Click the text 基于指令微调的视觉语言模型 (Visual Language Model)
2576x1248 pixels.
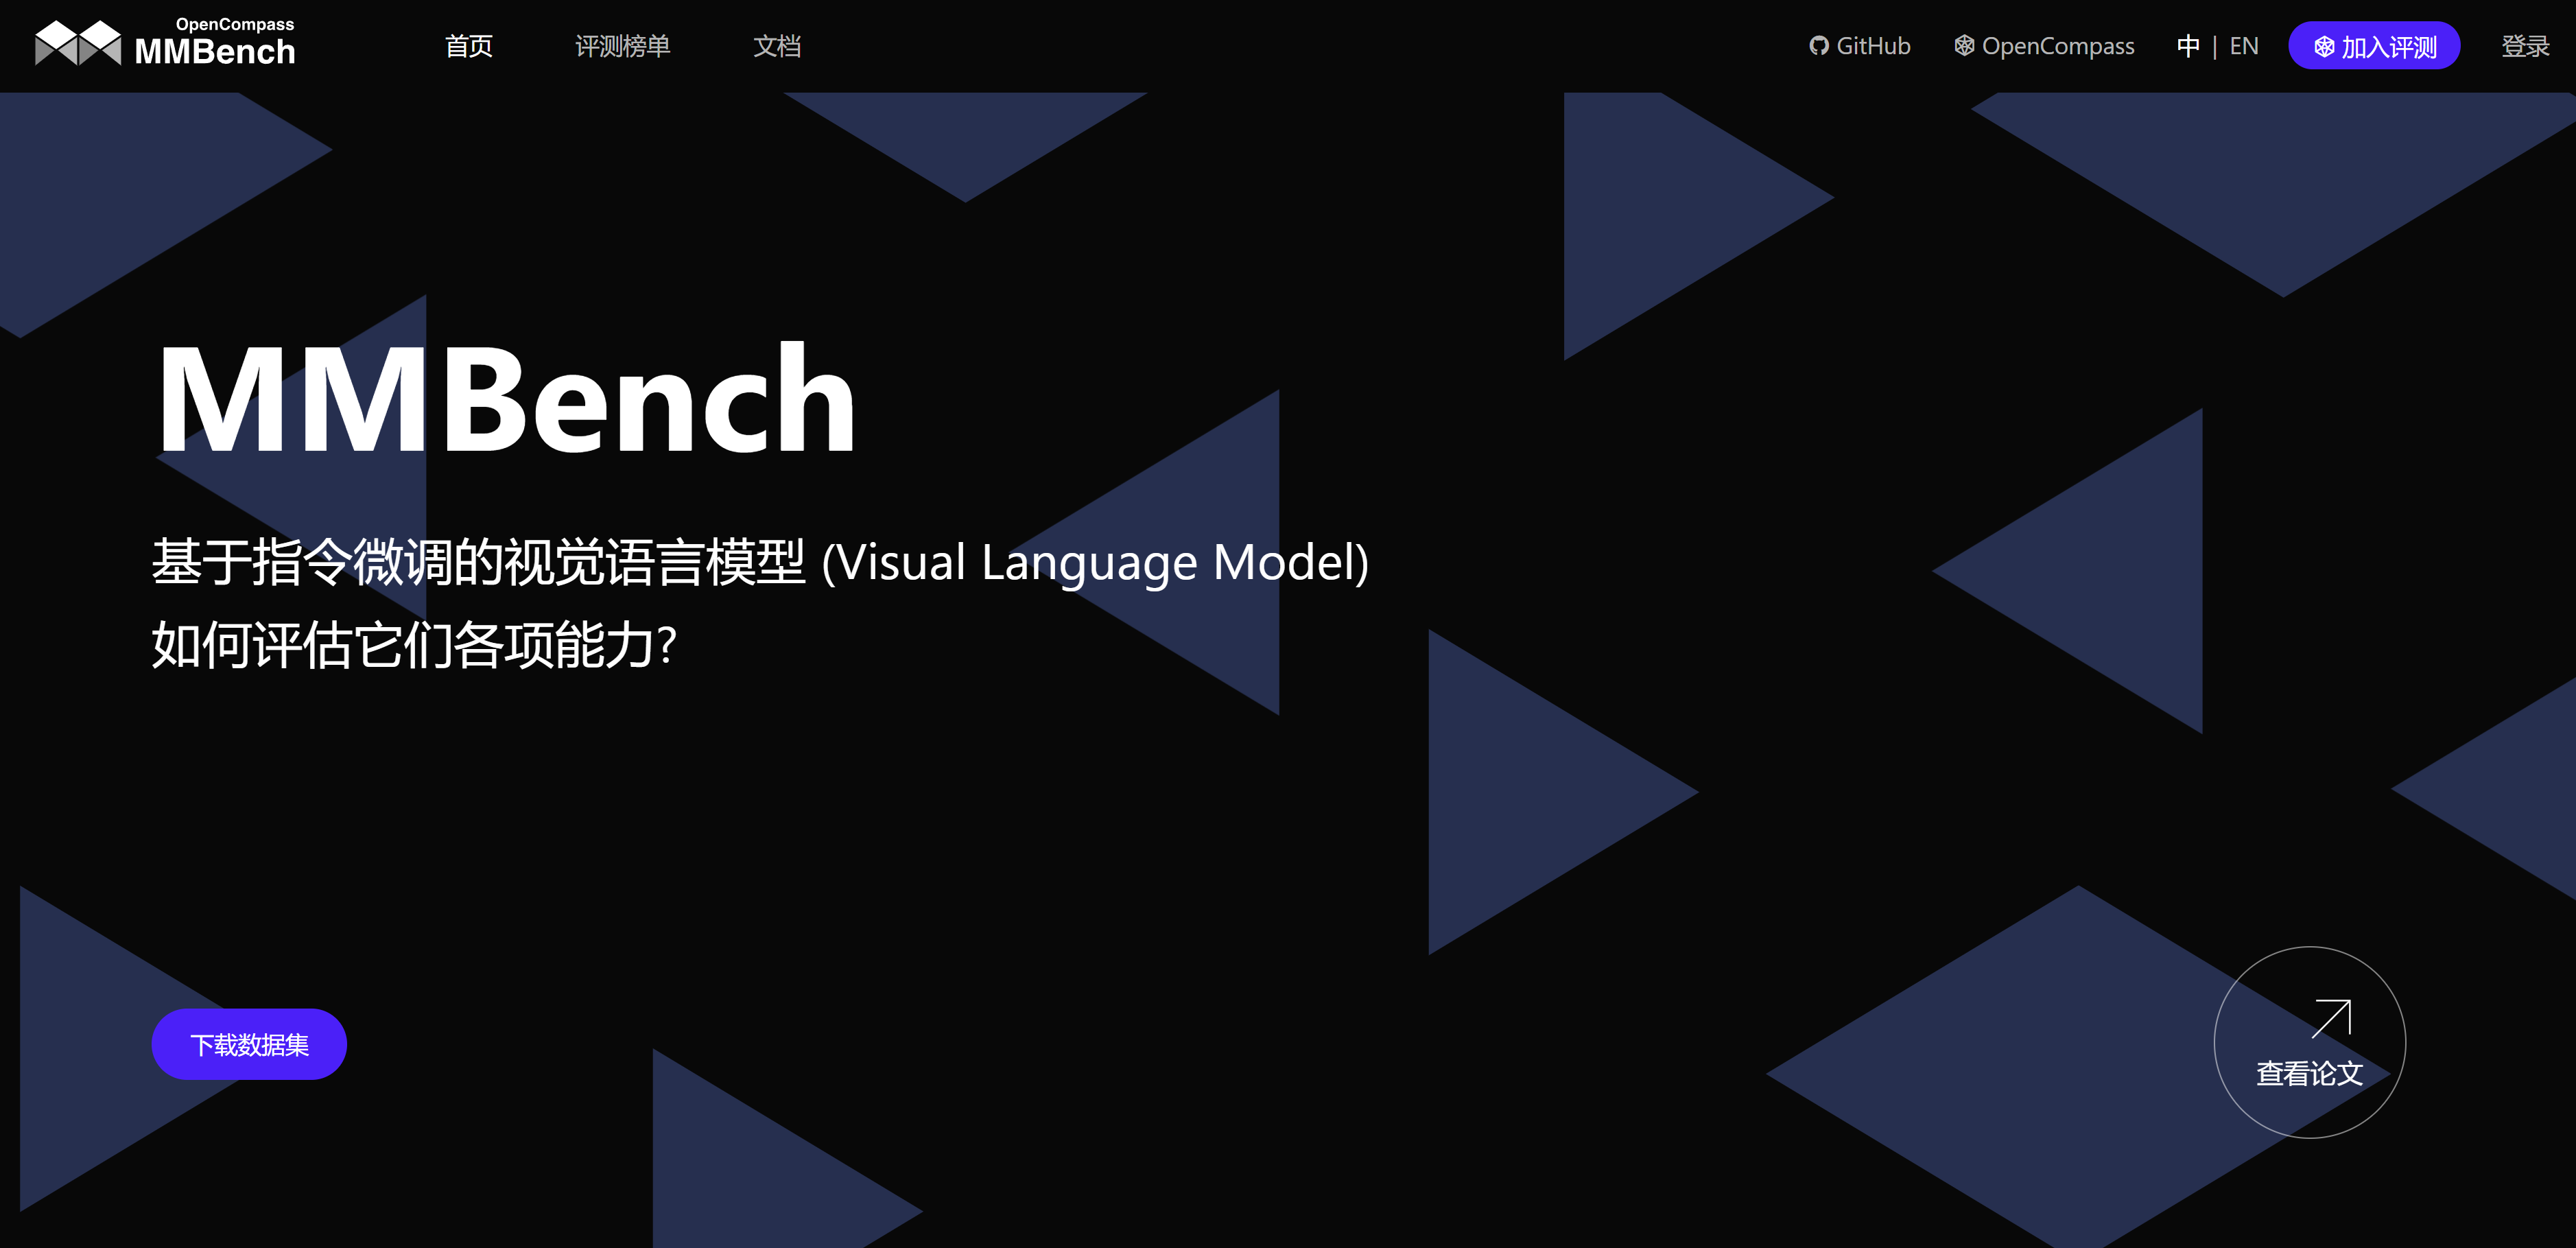760,562
